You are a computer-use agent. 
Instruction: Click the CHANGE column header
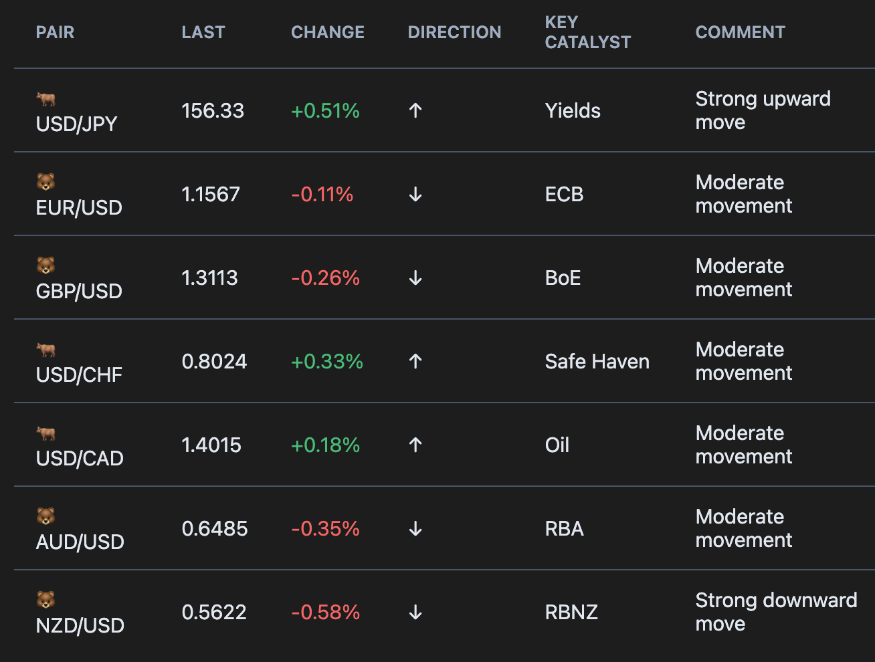point(328,32)
